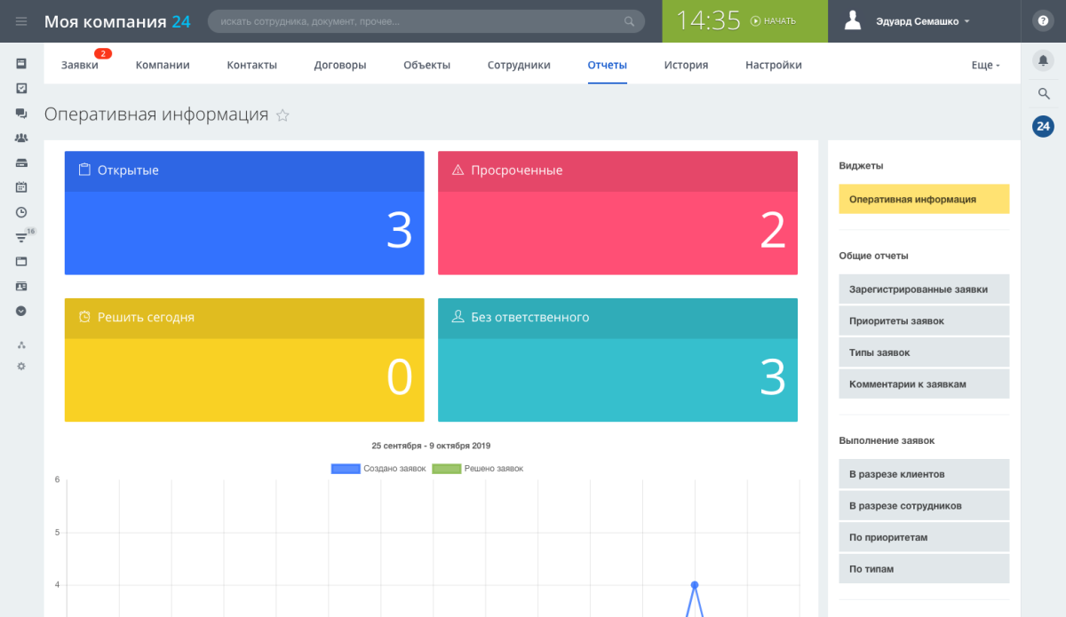The image size is (1066, 617).
Task: Open the settings gear at sidebar bottom
Action: [20, 366]
